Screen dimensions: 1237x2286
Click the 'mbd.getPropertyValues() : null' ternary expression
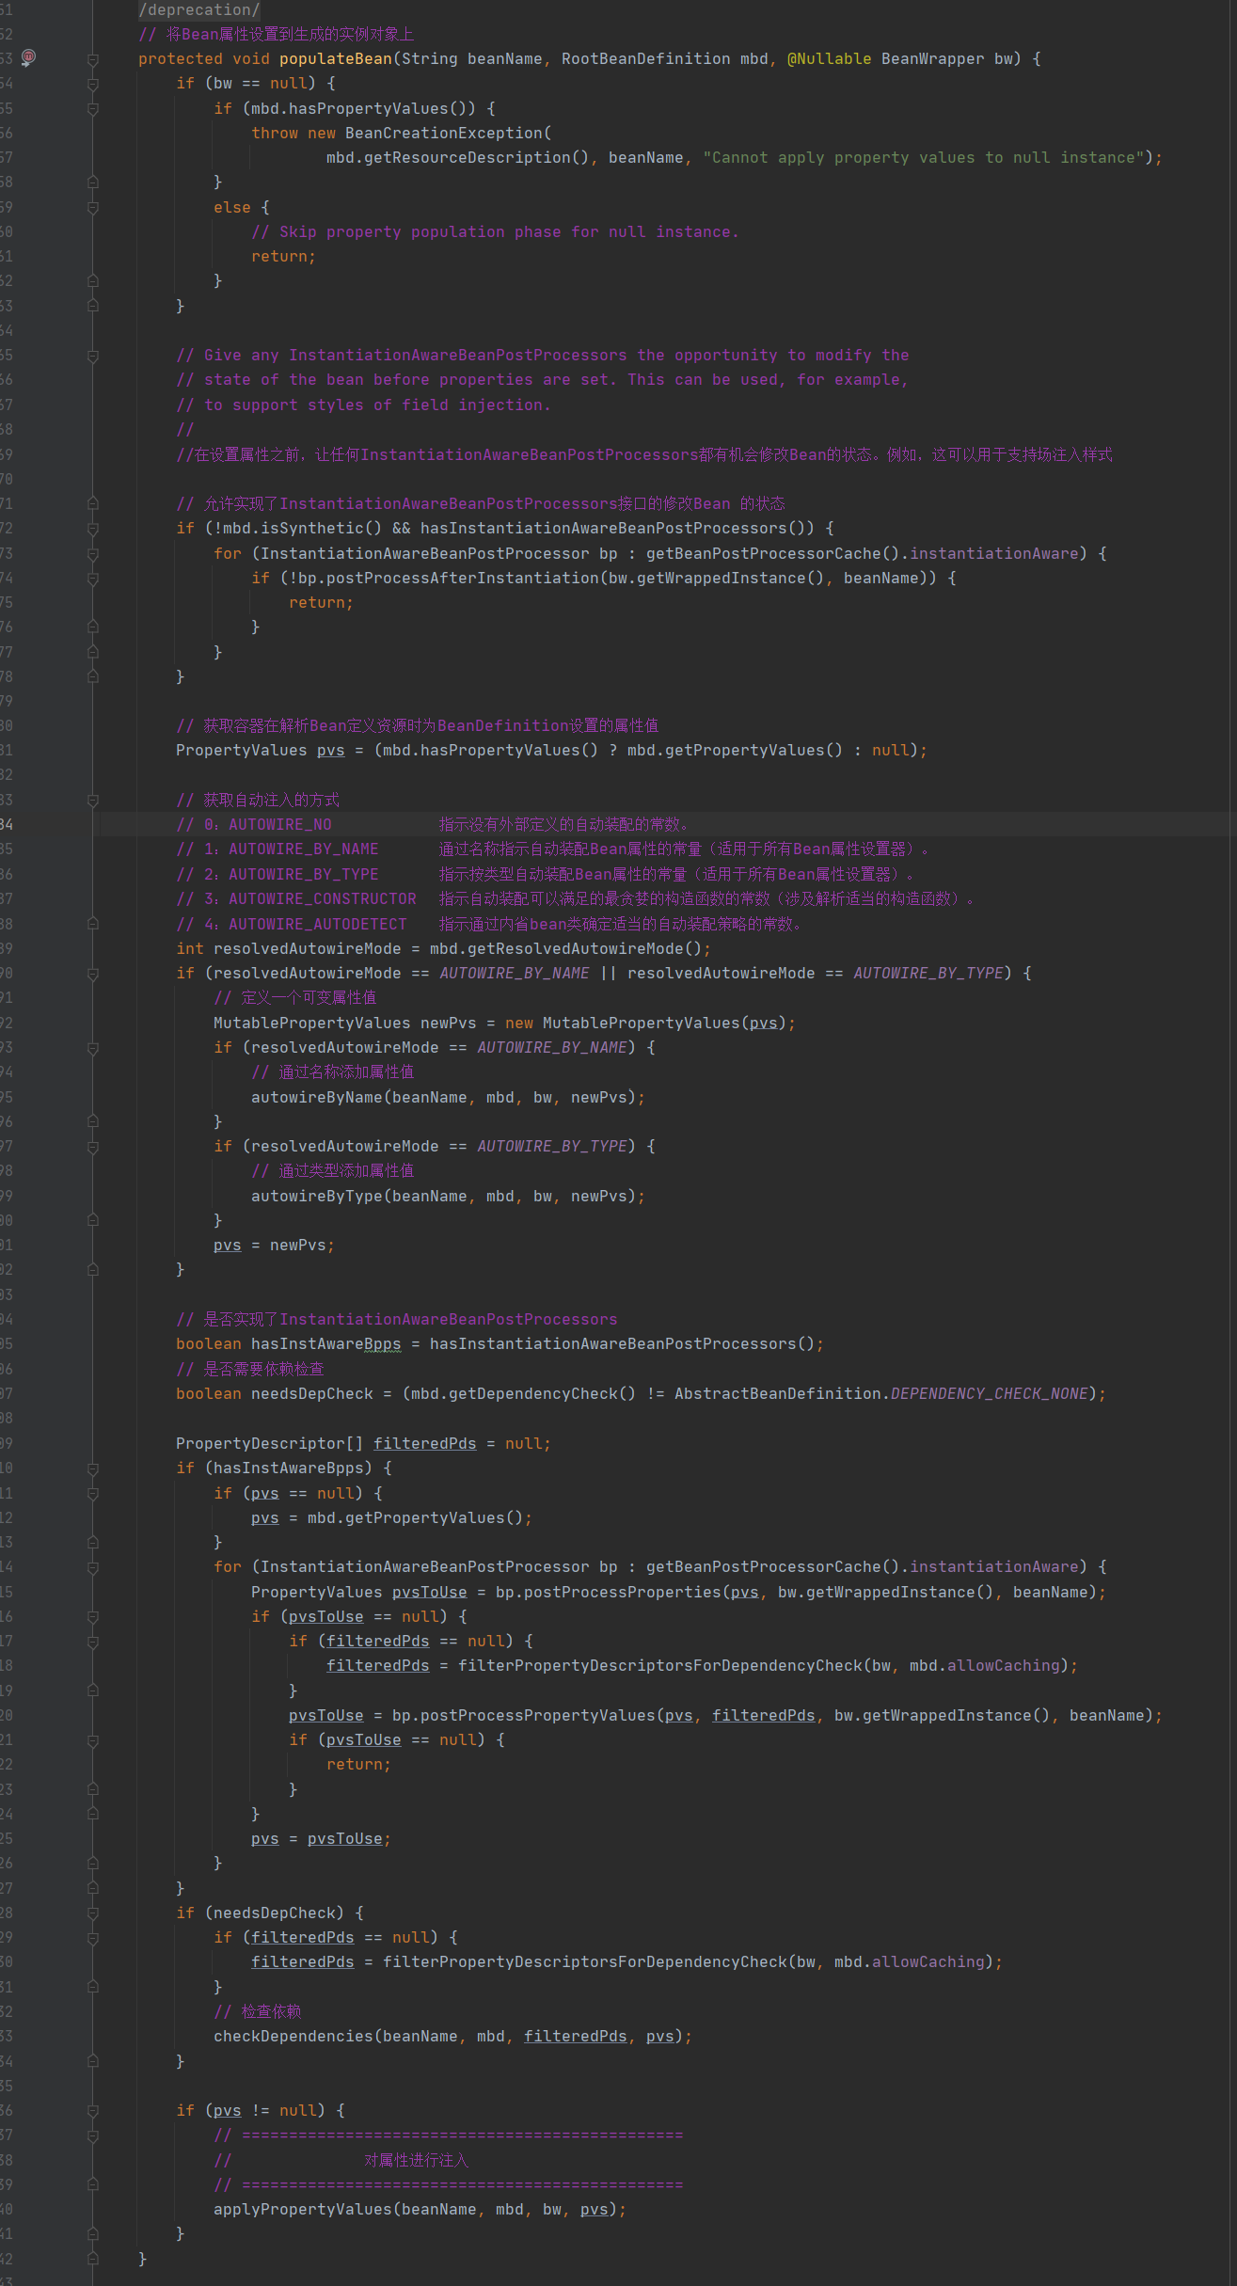[768, 750]
